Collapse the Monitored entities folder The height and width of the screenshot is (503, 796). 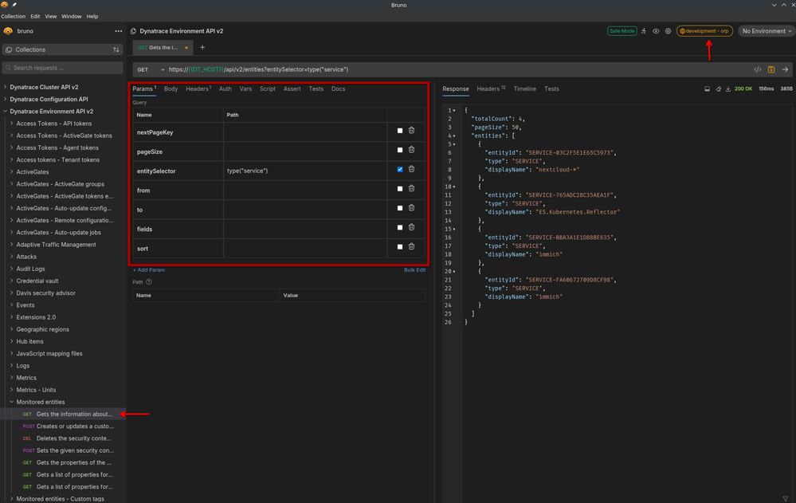point(40,402)
